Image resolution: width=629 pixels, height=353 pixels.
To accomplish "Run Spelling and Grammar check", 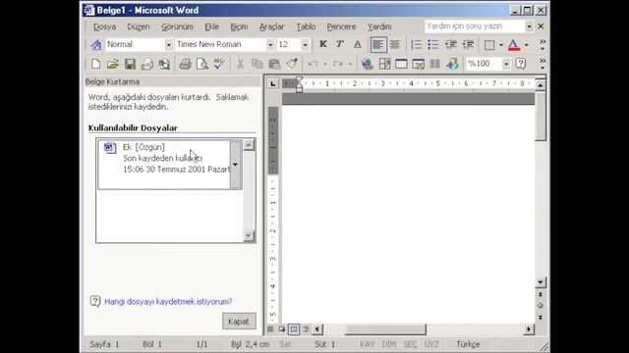I will point(219,64).
